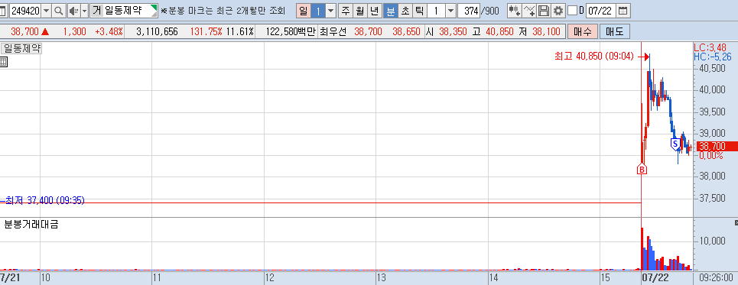The width and height of the screenshot is (738, 285).
Task: Add a candlestick chart with the toolbar icon
Action: point(515,11)
